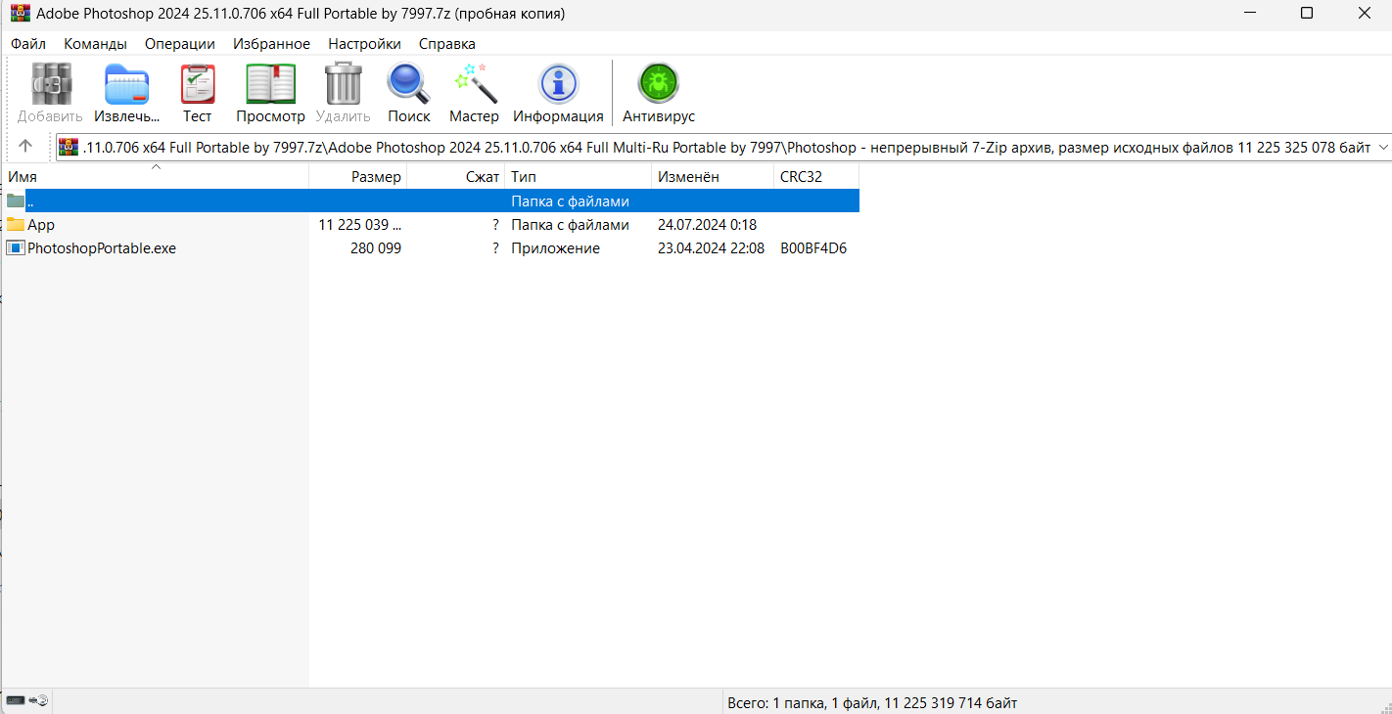Close the WinRAR window

1365,14
